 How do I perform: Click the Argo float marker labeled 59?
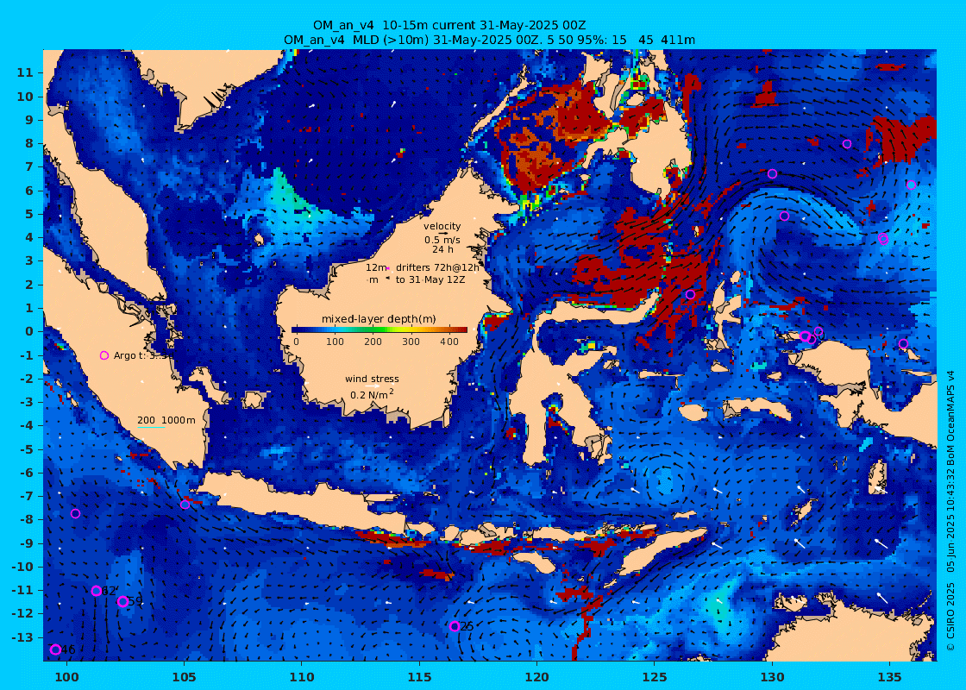pyautogui.click(x=122, y=601)
